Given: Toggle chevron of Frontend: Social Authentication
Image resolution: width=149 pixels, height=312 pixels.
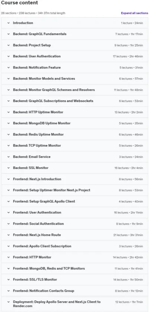Looking at the screenshot, I should [9, 224].
